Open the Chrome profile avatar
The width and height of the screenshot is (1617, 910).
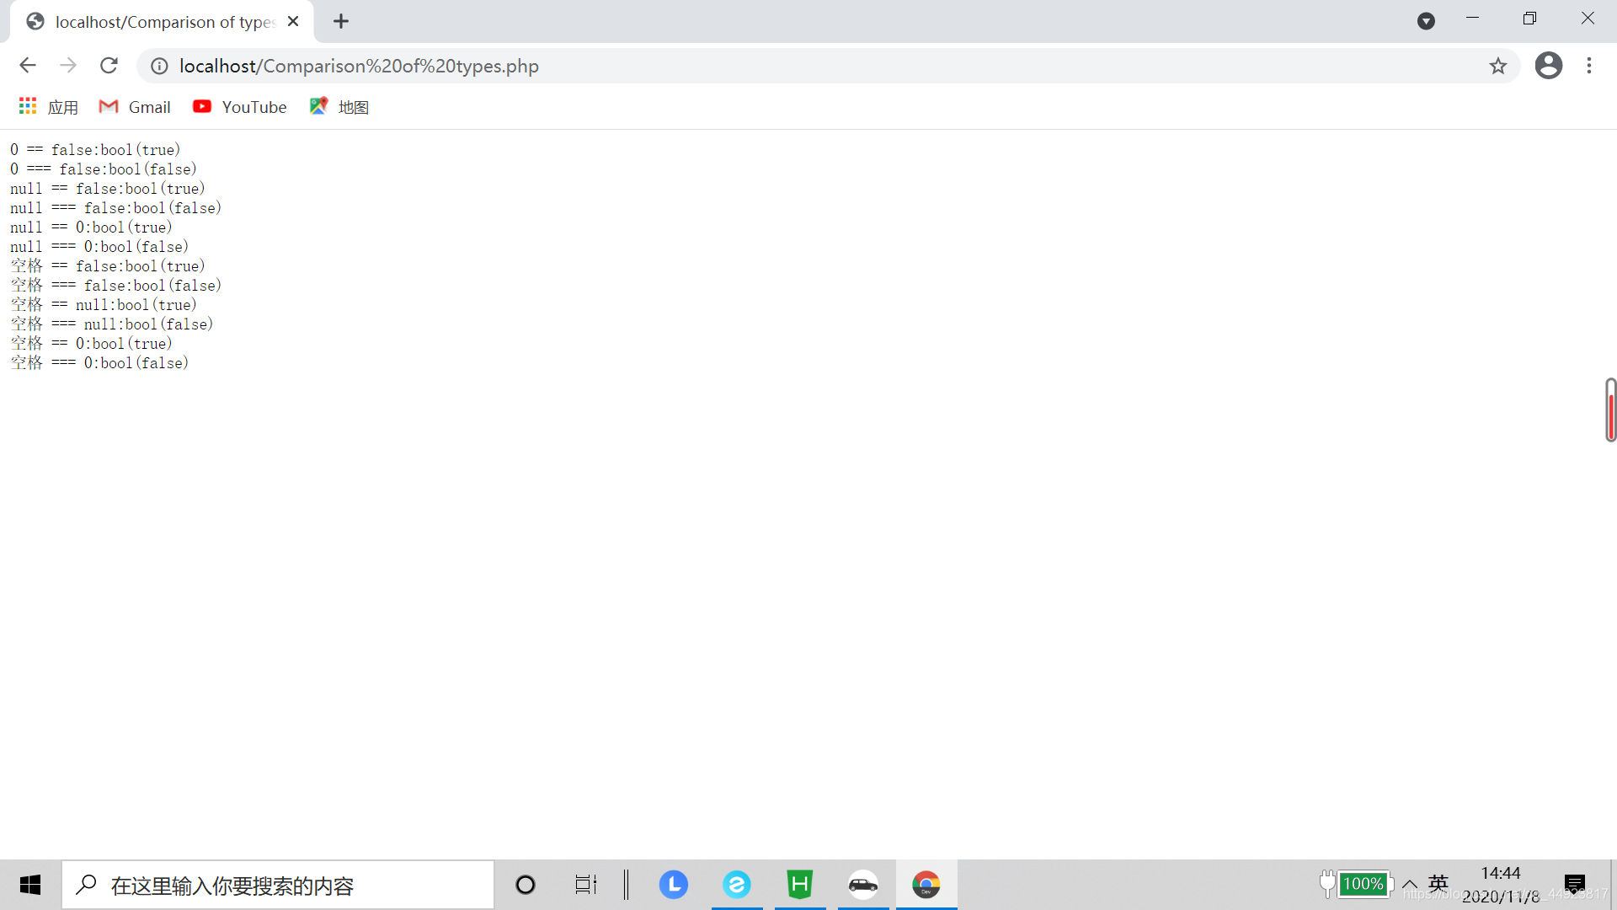tap(1548, 66)
